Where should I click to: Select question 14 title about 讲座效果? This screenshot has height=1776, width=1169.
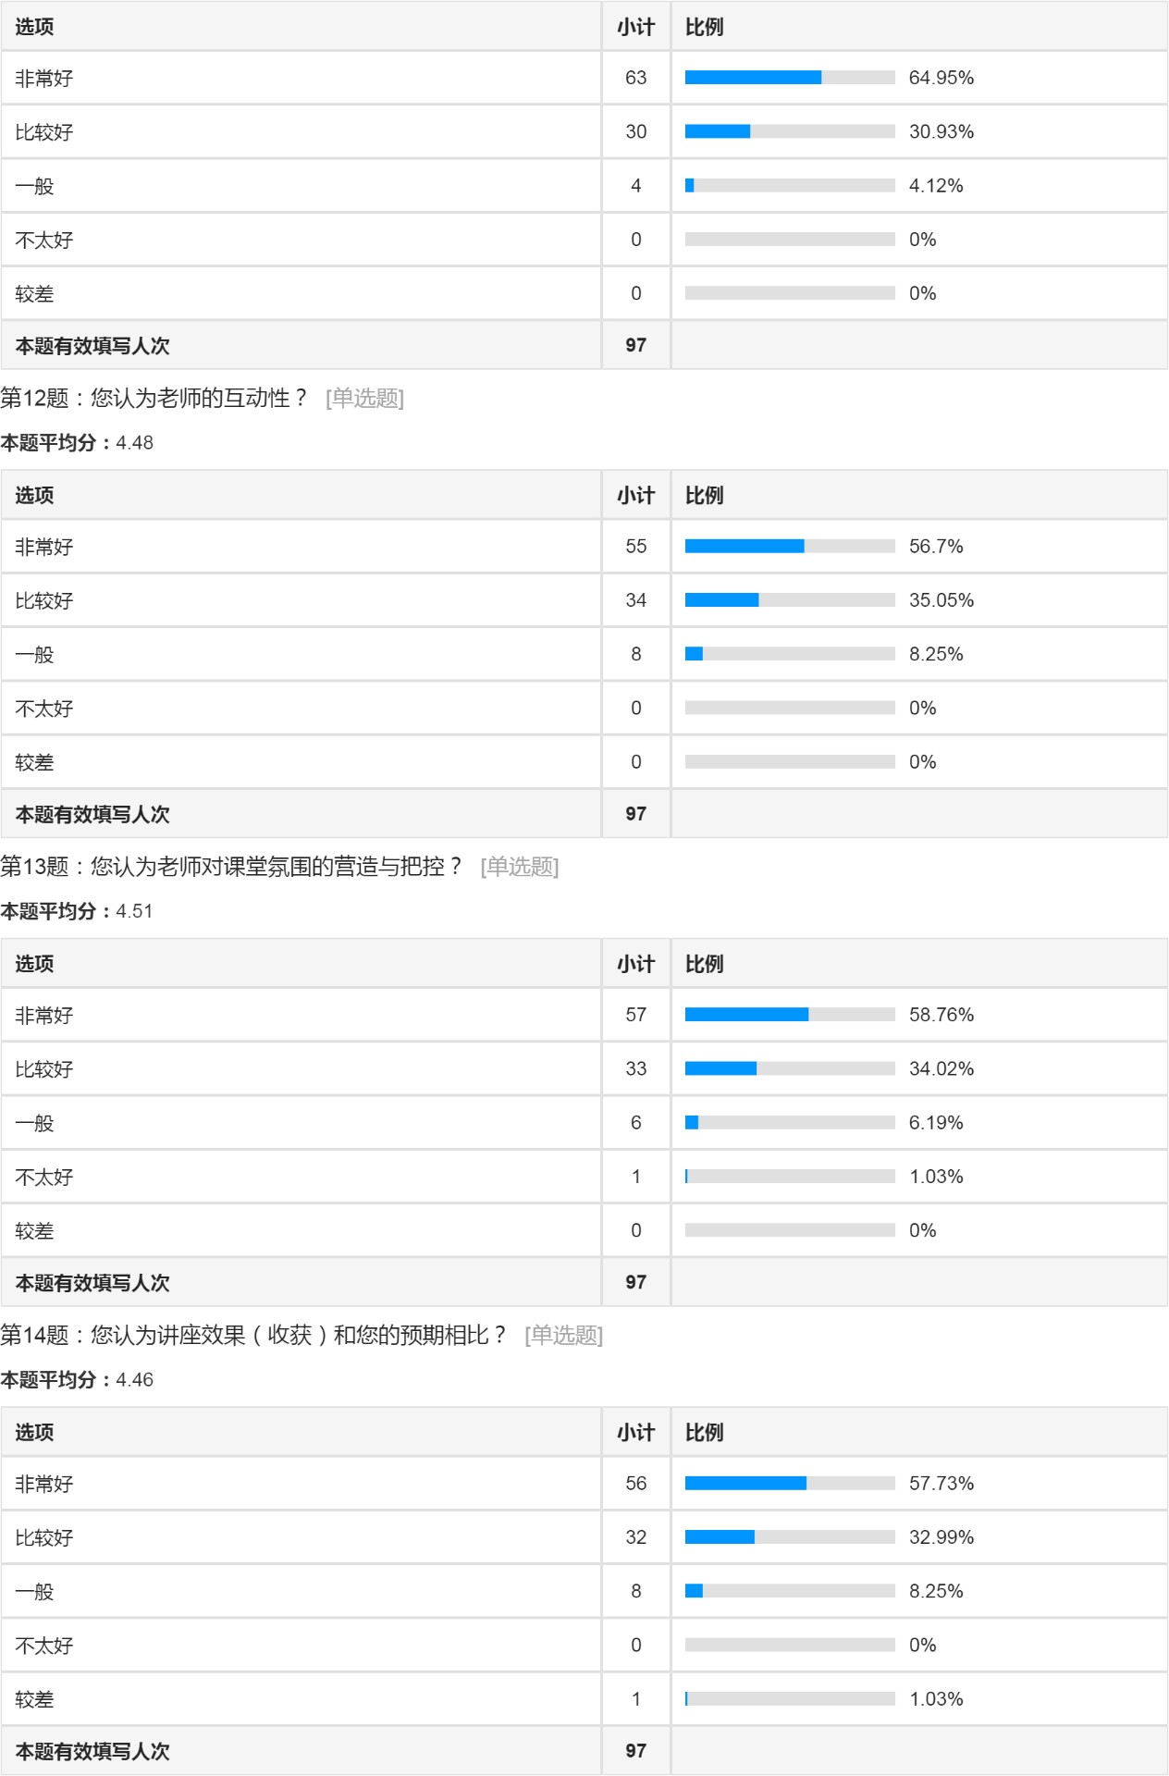pyautogui.click(x=252, y=1336)
